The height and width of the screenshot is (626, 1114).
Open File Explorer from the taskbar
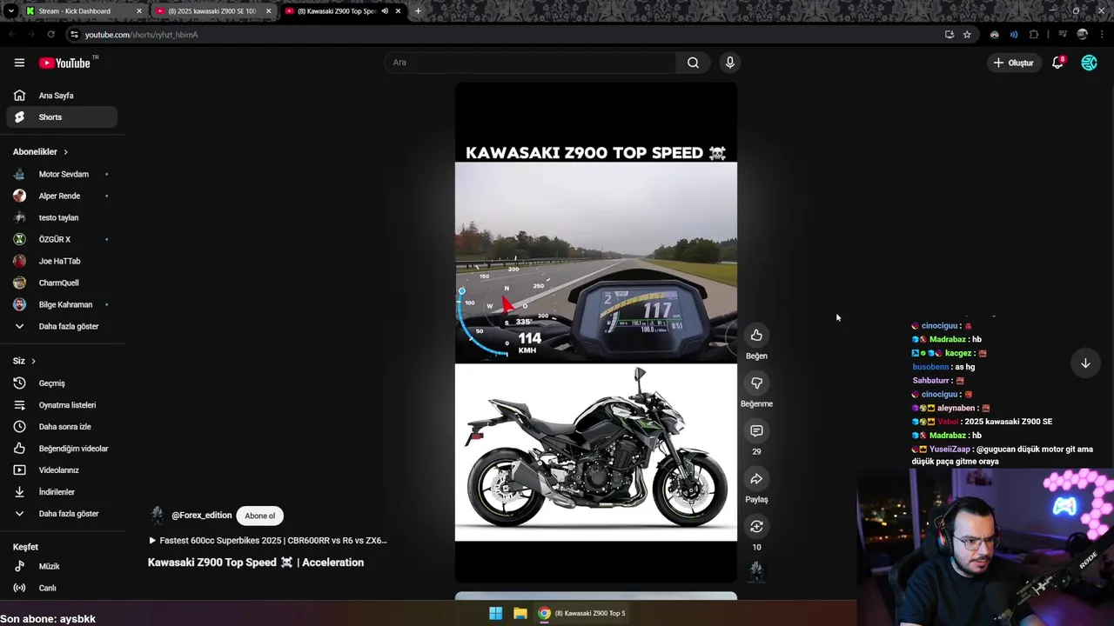click(520, 613)
